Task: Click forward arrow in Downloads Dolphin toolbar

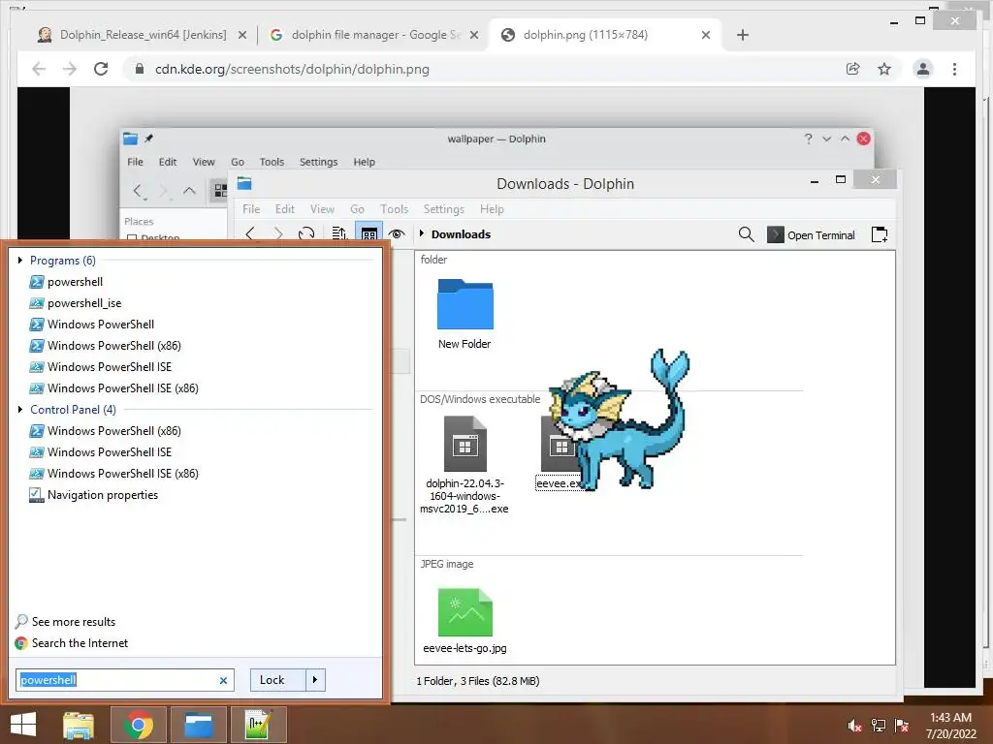Action: click(278, 234)
